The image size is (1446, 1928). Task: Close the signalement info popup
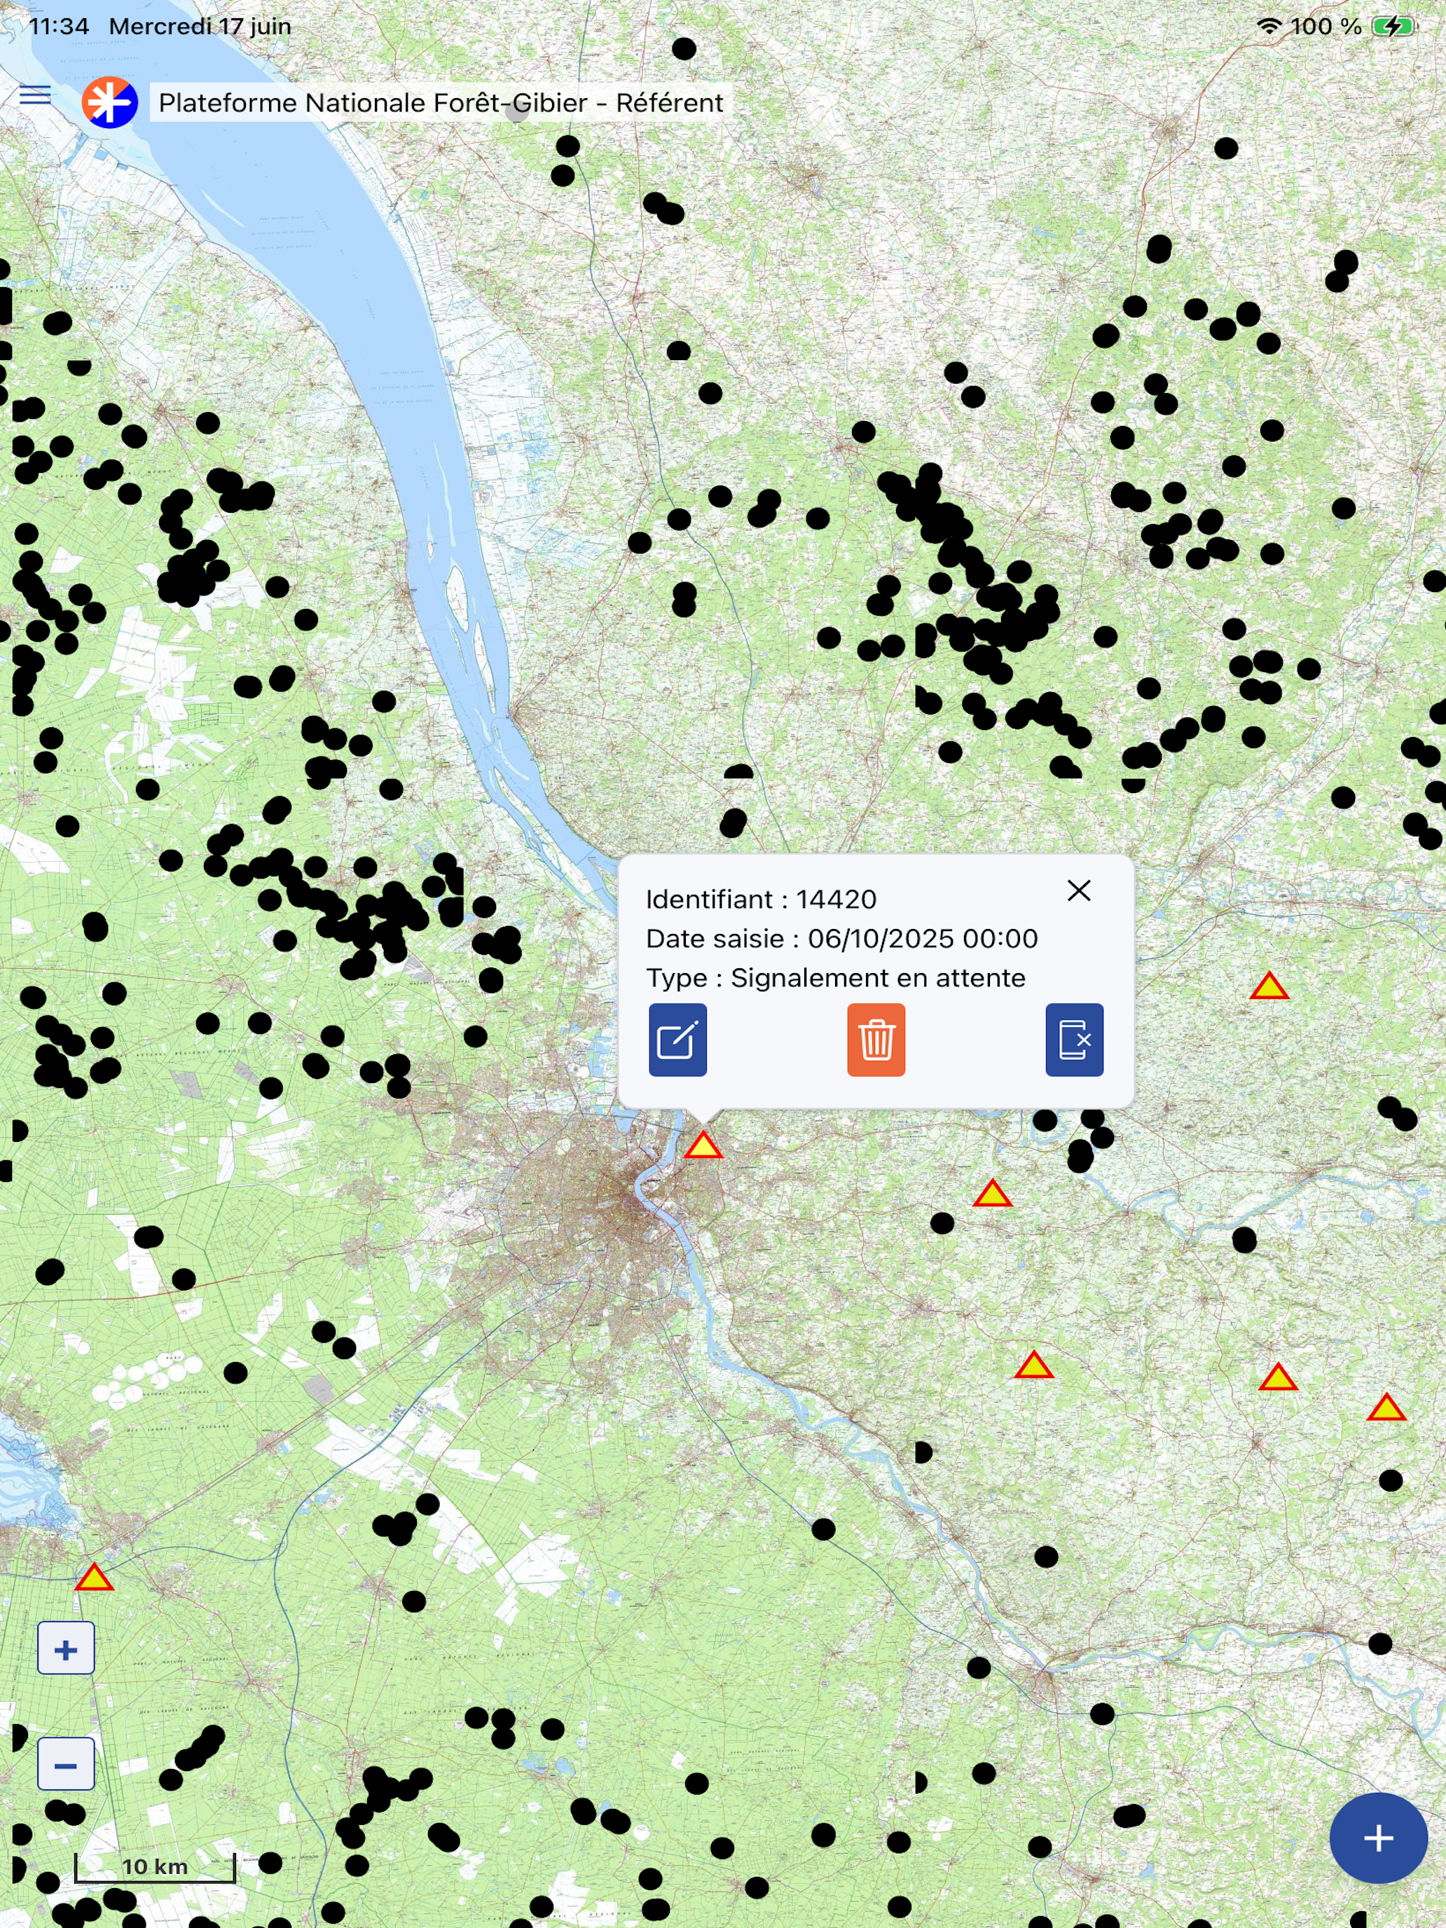1079,890
